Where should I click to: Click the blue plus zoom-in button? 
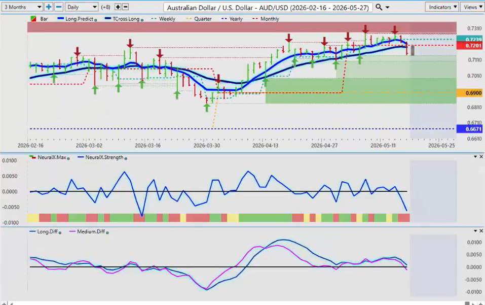click(x=49, y=7)
